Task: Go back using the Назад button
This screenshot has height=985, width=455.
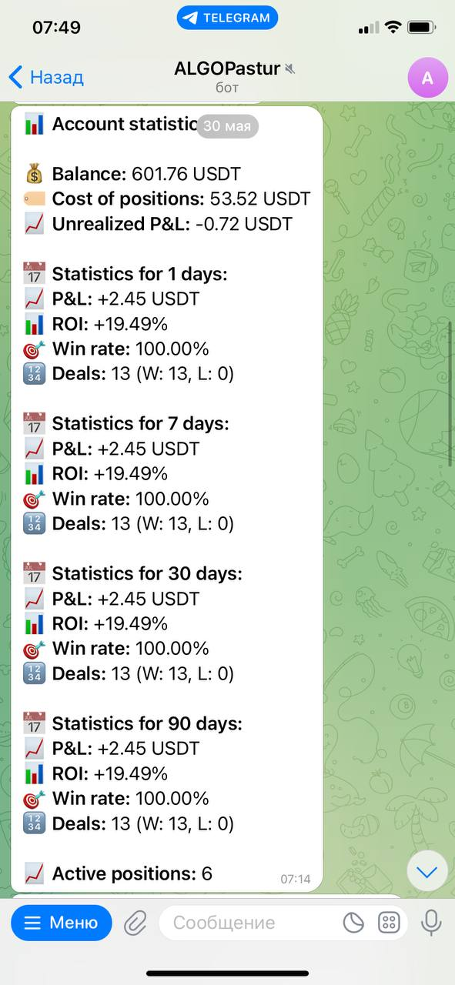Action: 45,77
